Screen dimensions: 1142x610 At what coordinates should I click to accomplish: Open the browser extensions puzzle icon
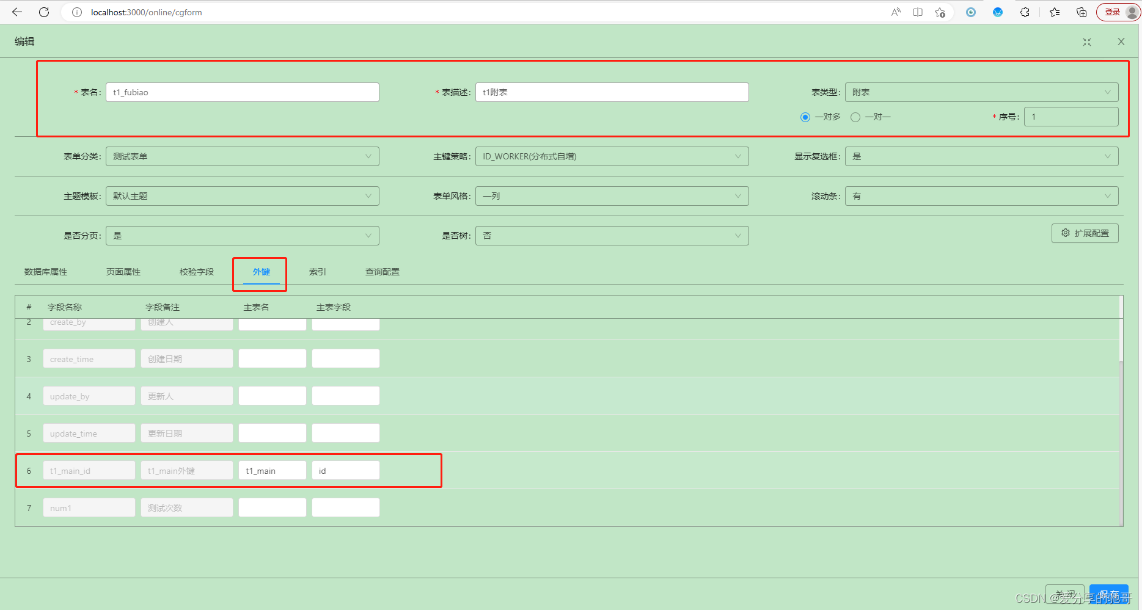tap(1025, 12)
